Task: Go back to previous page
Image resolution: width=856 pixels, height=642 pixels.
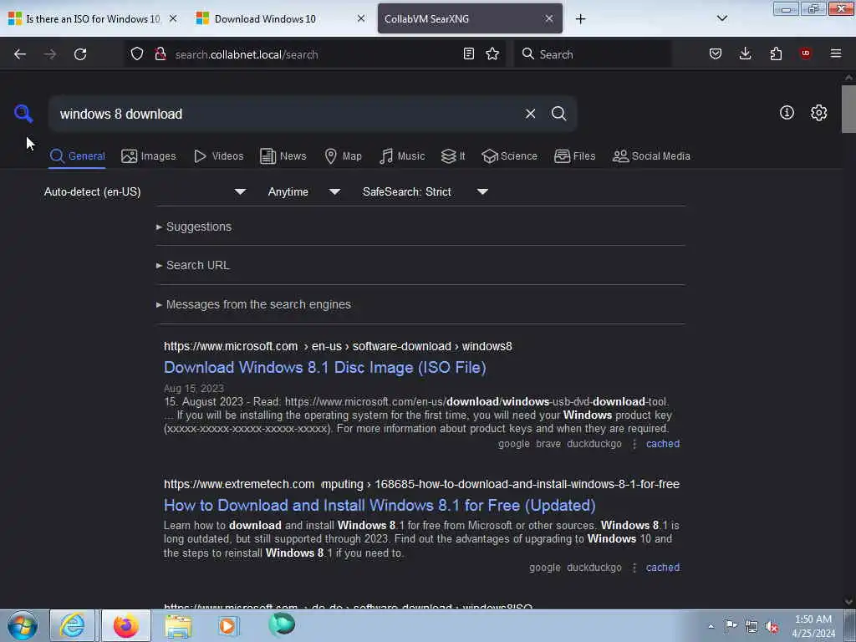Action: [x=20, y=54]
